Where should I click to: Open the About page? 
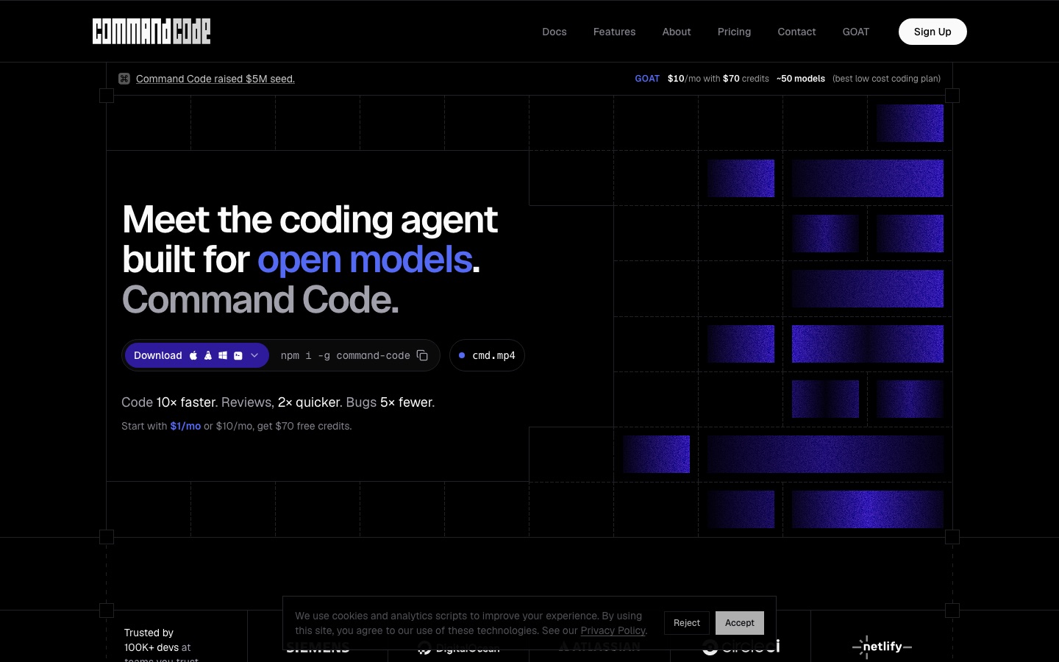(677, 32)
